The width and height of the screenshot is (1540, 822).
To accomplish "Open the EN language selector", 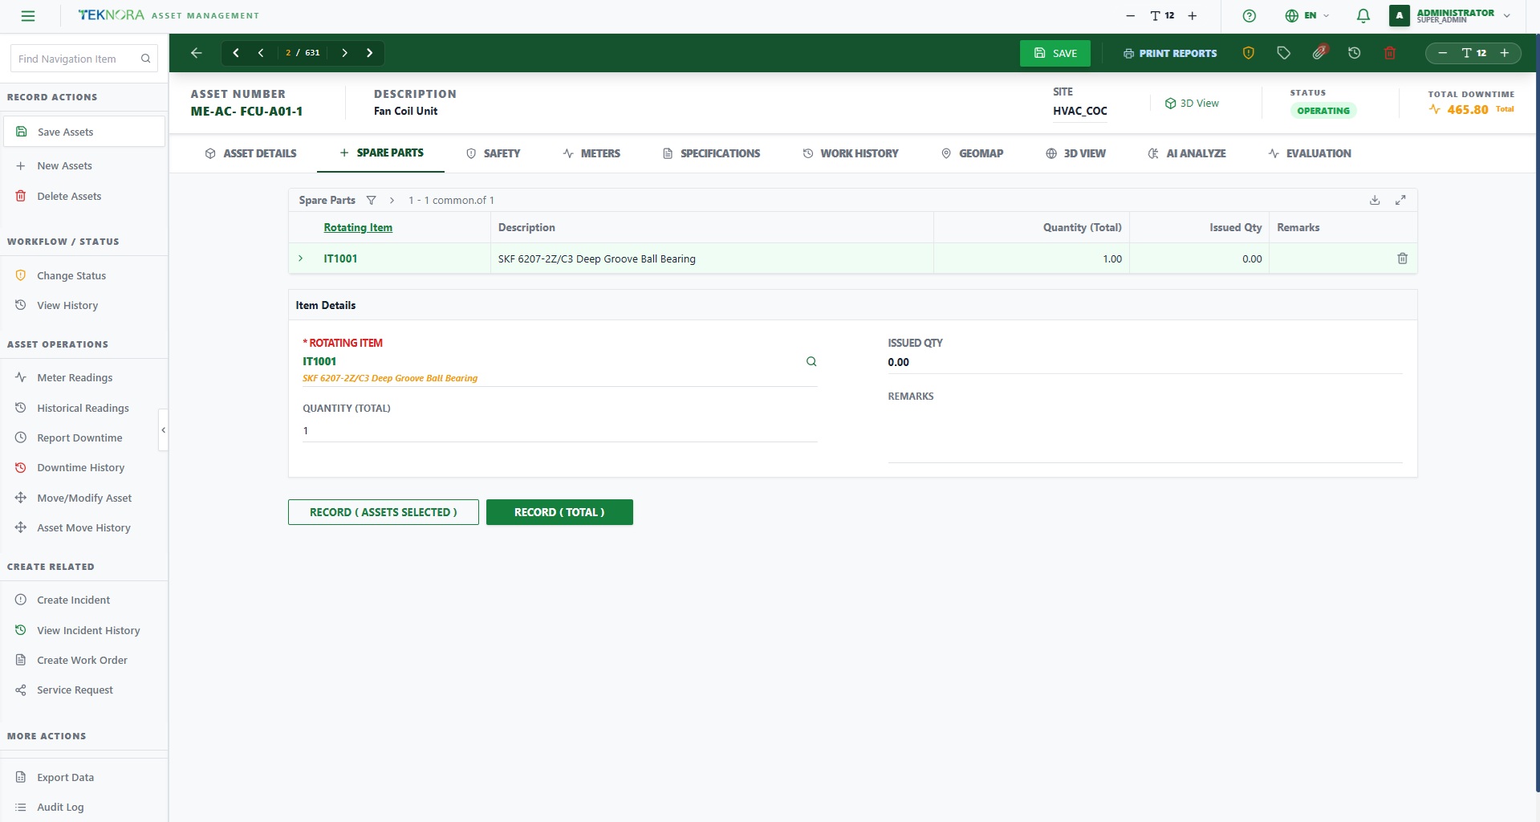I will tap(1307, 16).
